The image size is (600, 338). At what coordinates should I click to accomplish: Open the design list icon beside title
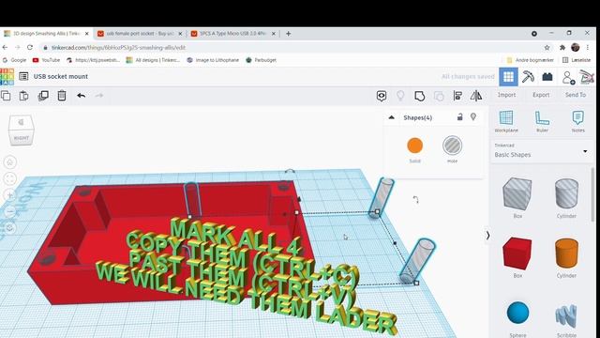click(23, 76)
